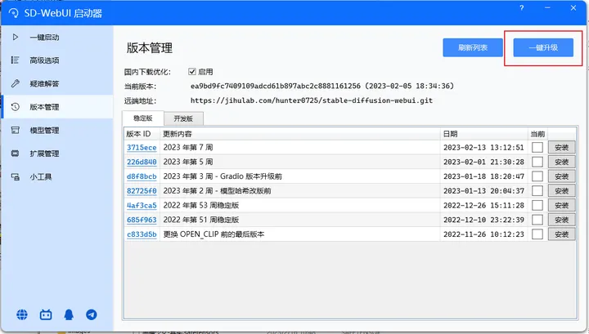Go to 疑难解答 troubleshooting page
The image size is (589, 334).
(57, 83)
